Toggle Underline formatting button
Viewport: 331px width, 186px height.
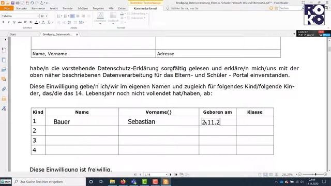[14, 22]
